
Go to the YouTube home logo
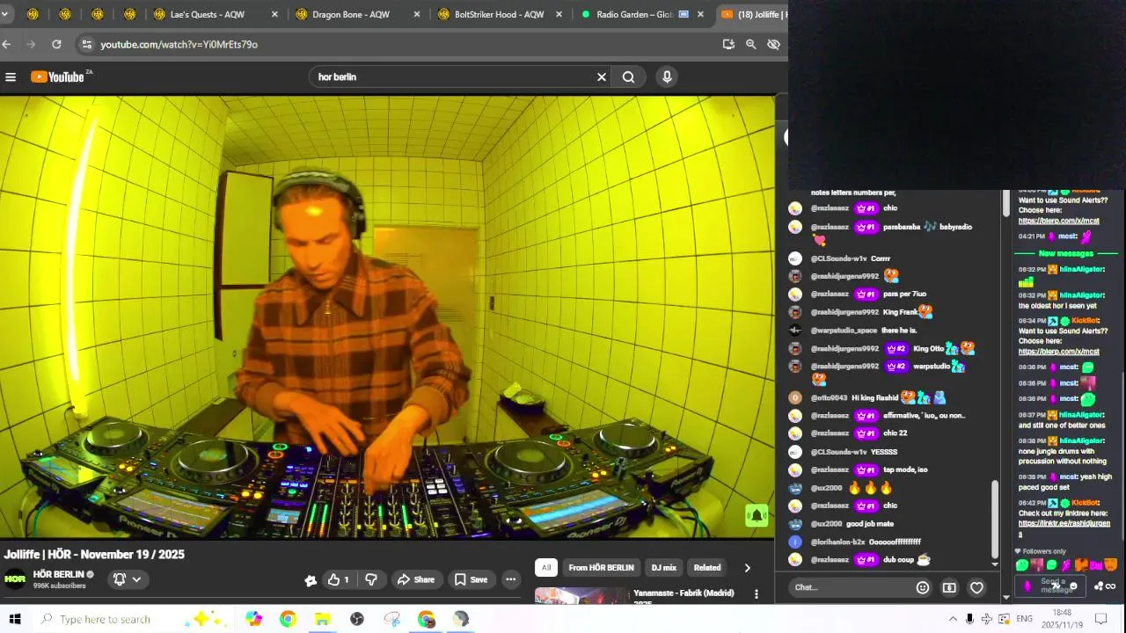[x=58, y=77]
